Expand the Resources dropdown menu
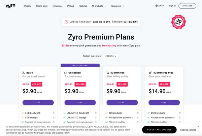 tap(117, 6)
